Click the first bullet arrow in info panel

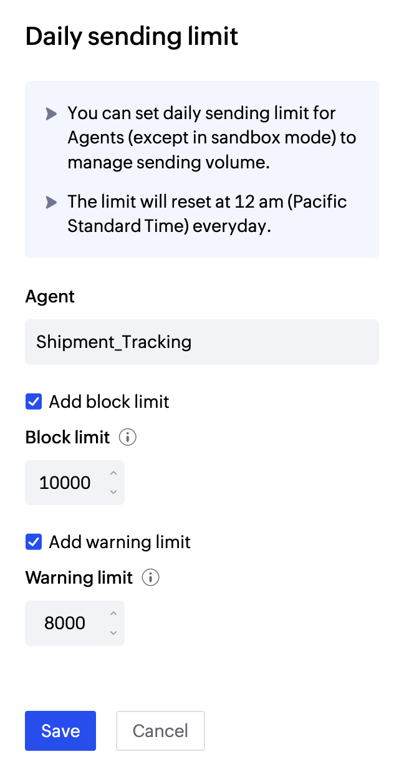(x=51, y=113)
